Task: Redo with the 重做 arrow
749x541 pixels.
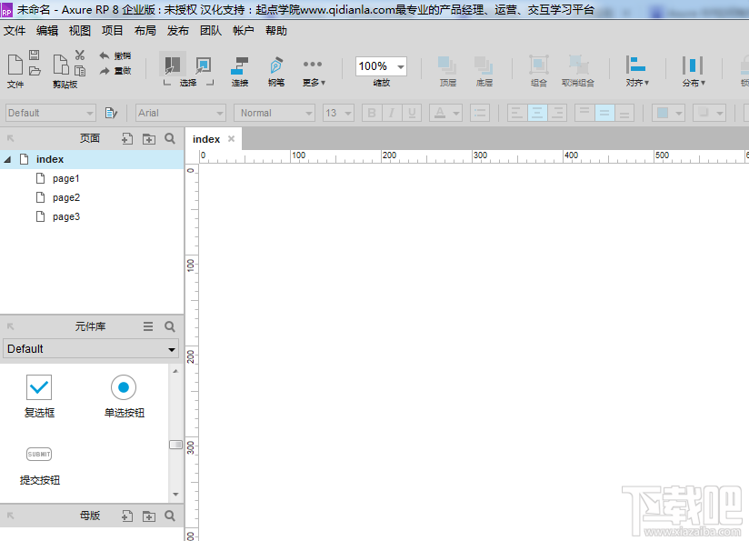Action: tap(115, 71)
